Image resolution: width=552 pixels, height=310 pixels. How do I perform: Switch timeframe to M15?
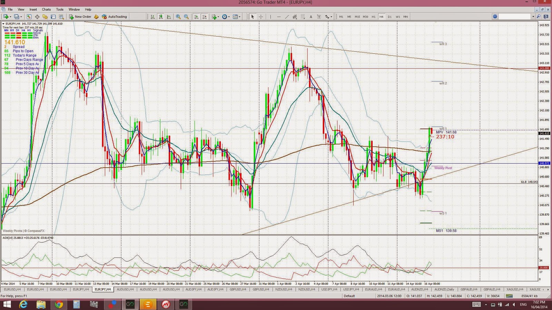point(357,17)
